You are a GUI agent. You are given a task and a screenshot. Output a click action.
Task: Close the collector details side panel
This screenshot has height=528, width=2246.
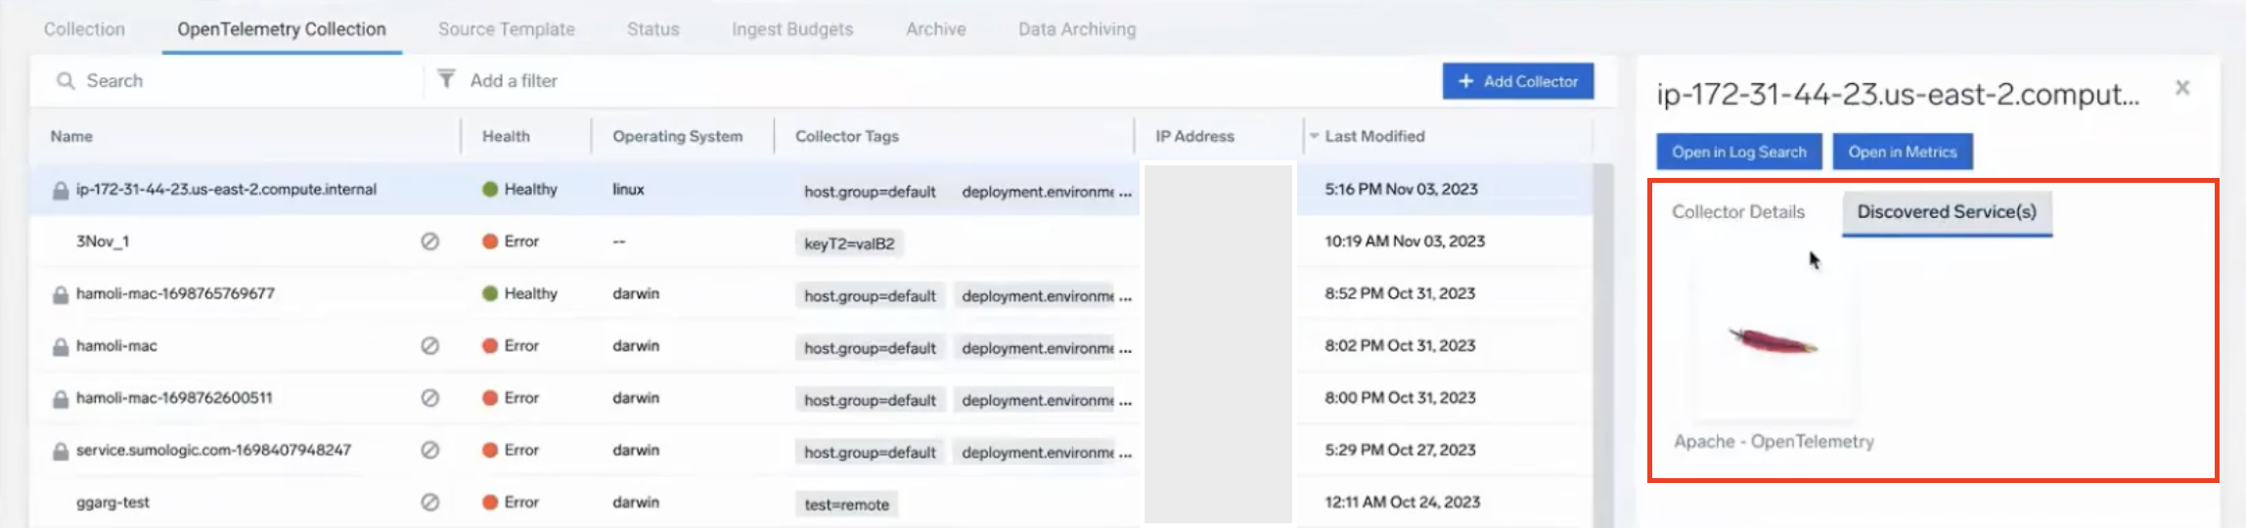pos(2182,88)
